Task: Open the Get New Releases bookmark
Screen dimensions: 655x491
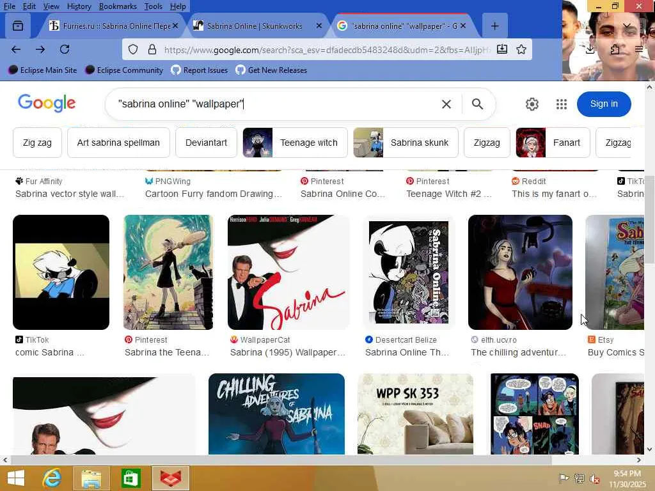Action: click(271, 70)
